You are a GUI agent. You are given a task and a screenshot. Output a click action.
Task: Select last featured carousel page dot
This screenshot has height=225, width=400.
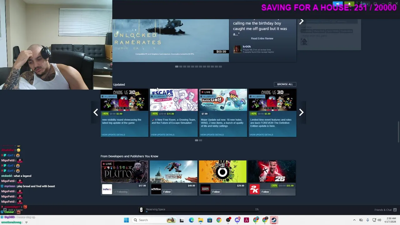pos(220,67)
